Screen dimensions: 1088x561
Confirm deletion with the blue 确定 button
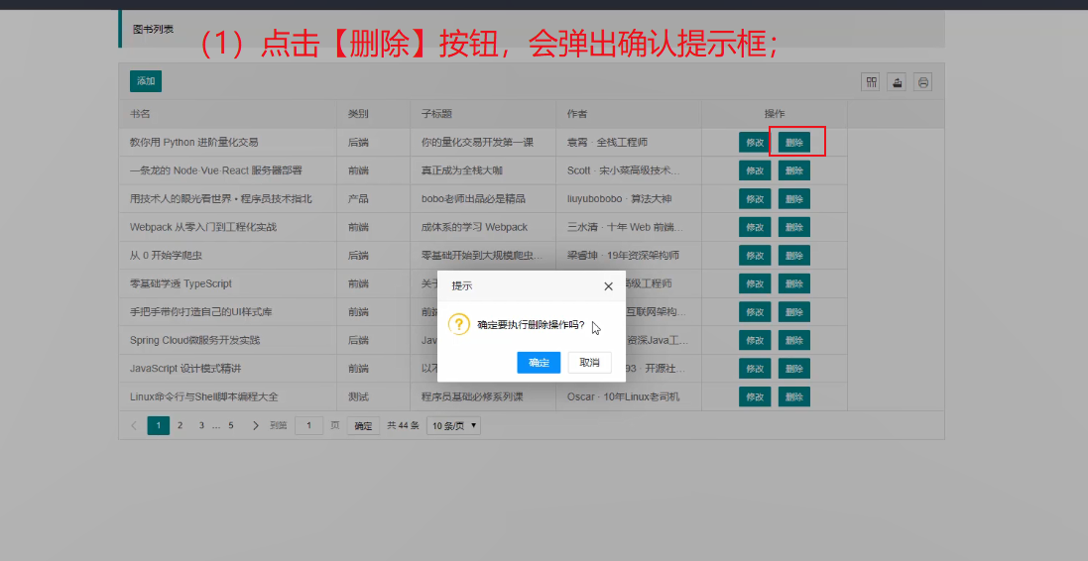click(539, 363)
